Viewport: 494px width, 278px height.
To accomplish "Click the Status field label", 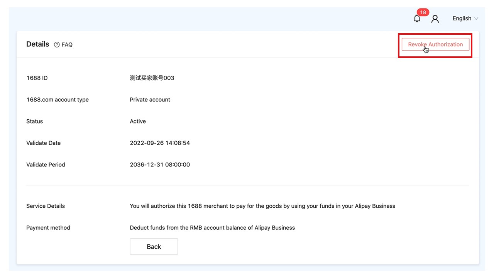I will point(35,121).
